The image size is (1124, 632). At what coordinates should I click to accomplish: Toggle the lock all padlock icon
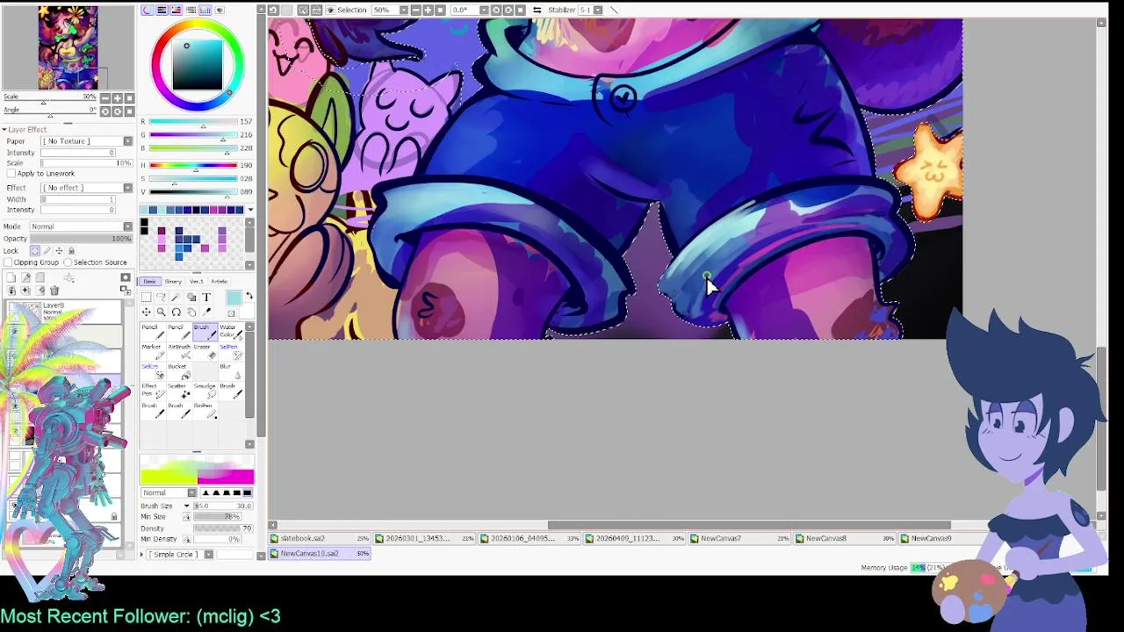click(x=71, y=251)
